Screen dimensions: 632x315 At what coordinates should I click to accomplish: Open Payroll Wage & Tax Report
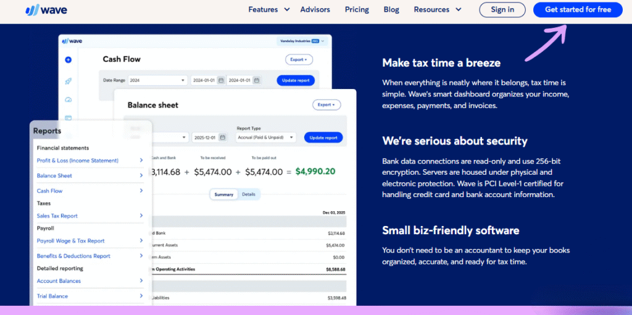click(70, 241)
